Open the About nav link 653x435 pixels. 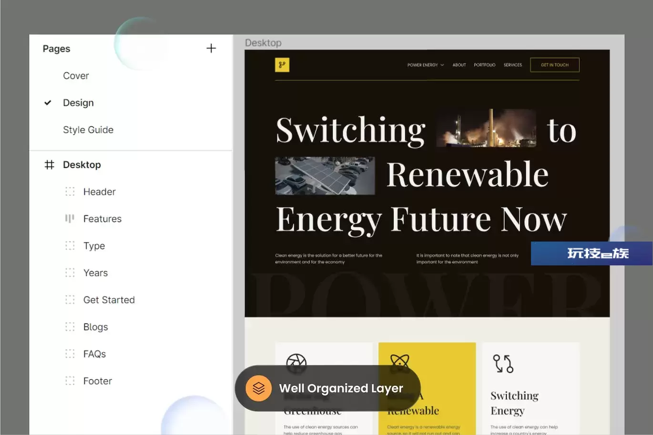(x=459, y=65)
